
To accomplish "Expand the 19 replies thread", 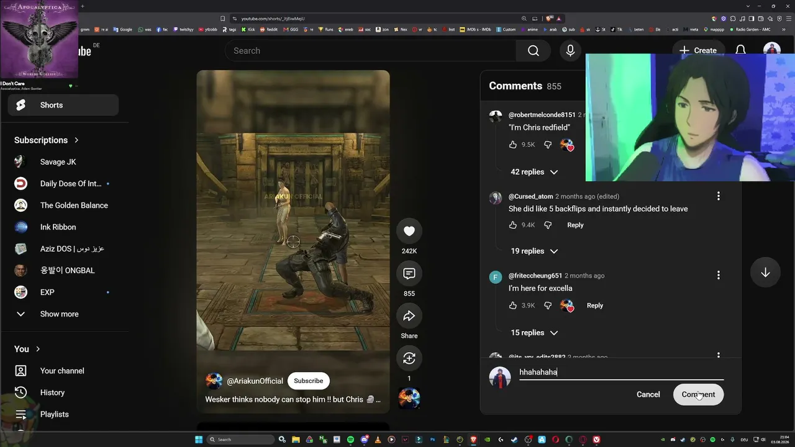I will [534, 251].
